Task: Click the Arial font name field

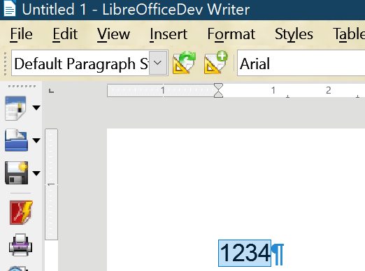Action: (x=301, y=63)
